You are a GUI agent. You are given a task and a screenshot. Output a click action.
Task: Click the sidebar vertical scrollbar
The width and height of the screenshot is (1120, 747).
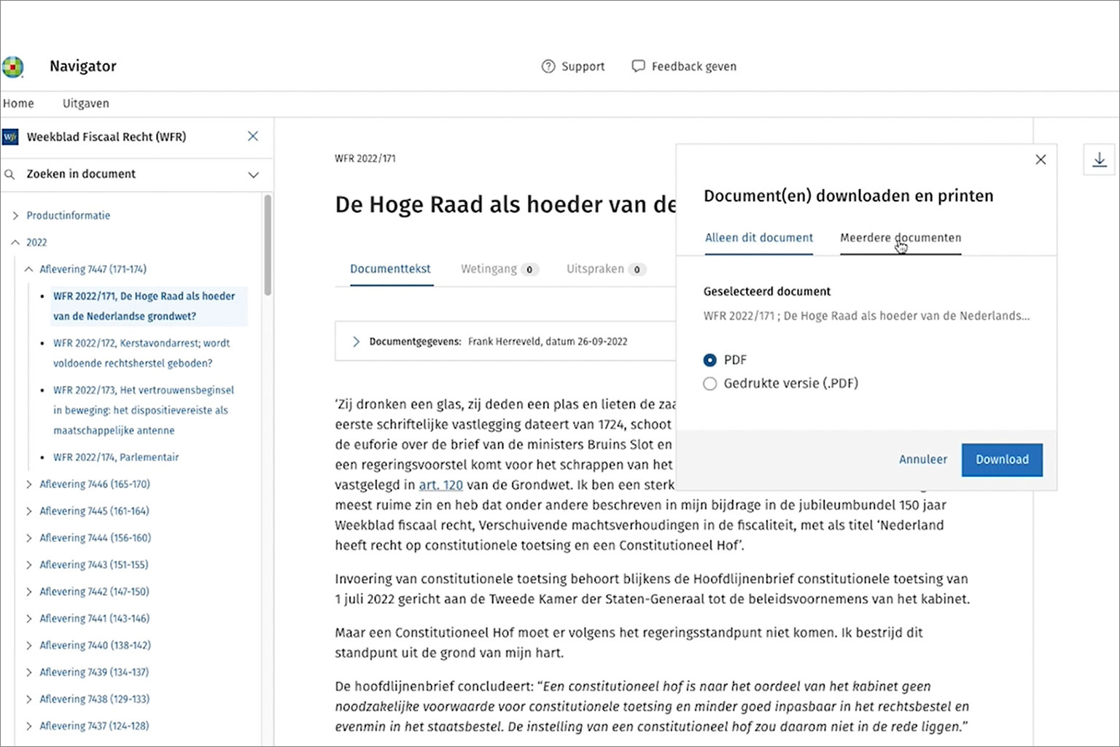point(268,244)
